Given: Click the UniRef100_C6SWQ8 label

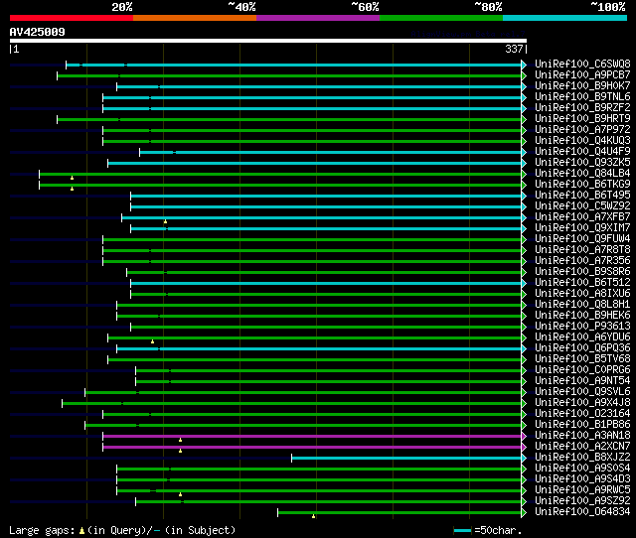Looking at the screenshot, I should [582, 64].
